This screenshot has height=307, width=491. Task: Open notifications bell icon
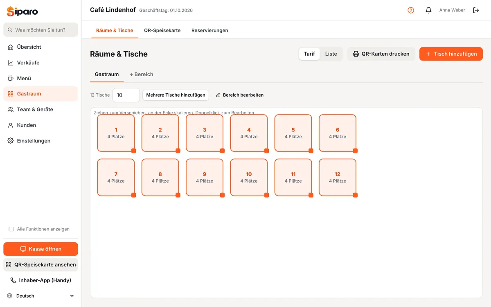coord(428,10)
